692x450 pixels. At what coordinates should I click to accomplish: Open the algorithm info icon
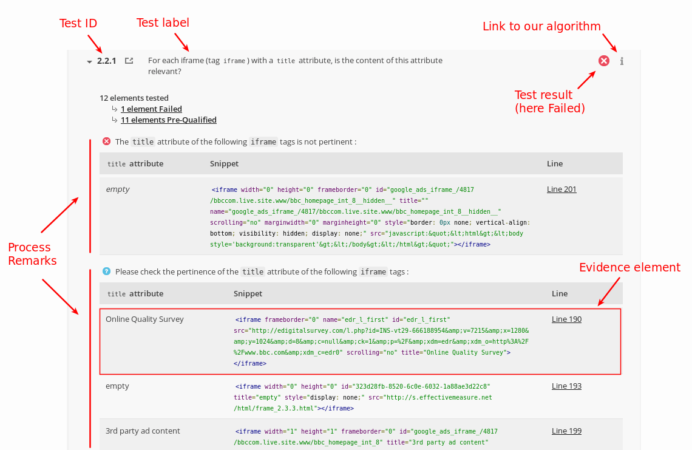coord(622,61)
